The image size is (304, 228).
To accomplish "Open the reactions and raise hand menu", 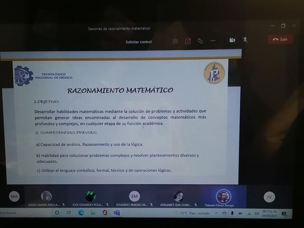I will [200, 41].
